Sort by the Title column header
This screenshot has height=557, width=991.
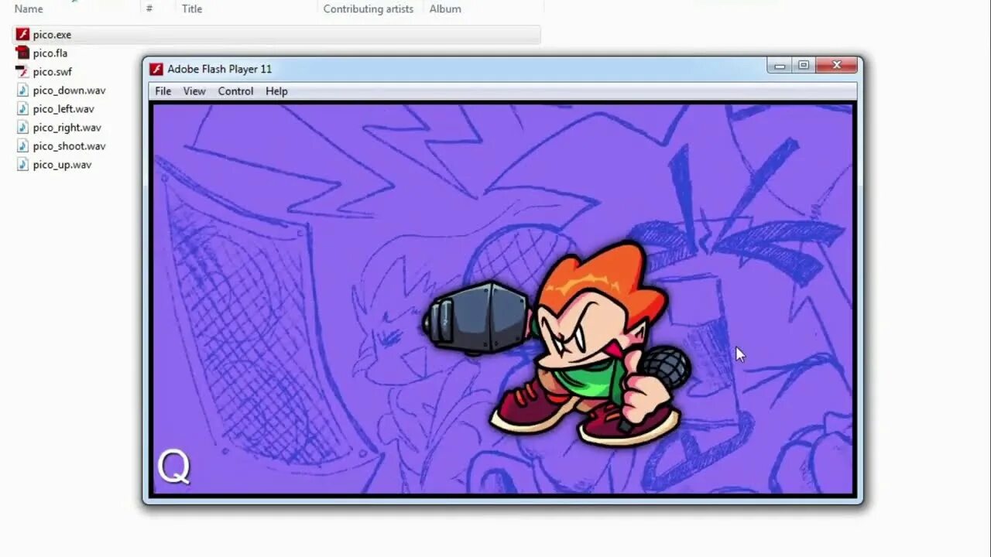(x=192, y=9)
